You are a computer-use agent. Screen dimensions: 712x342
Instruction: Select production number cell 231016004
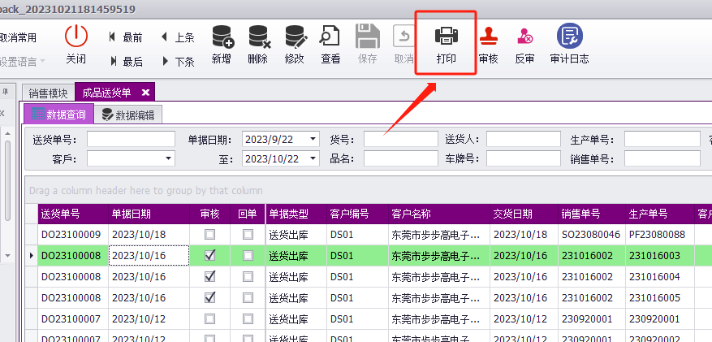pyautogui.click(x=660, y=276)
